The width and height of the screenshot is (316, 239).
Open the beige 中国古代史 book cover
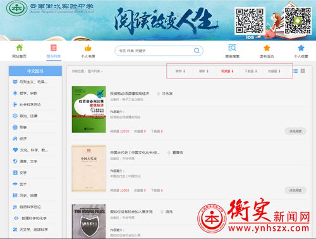(88, 168)
